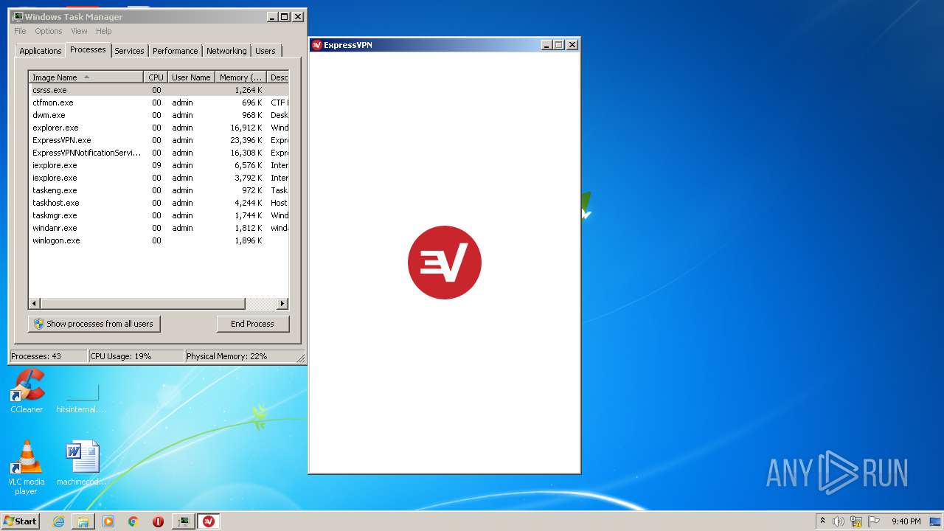
Task: Launch Windows Media Player from taskbar
Action: [x=108, y=521]
